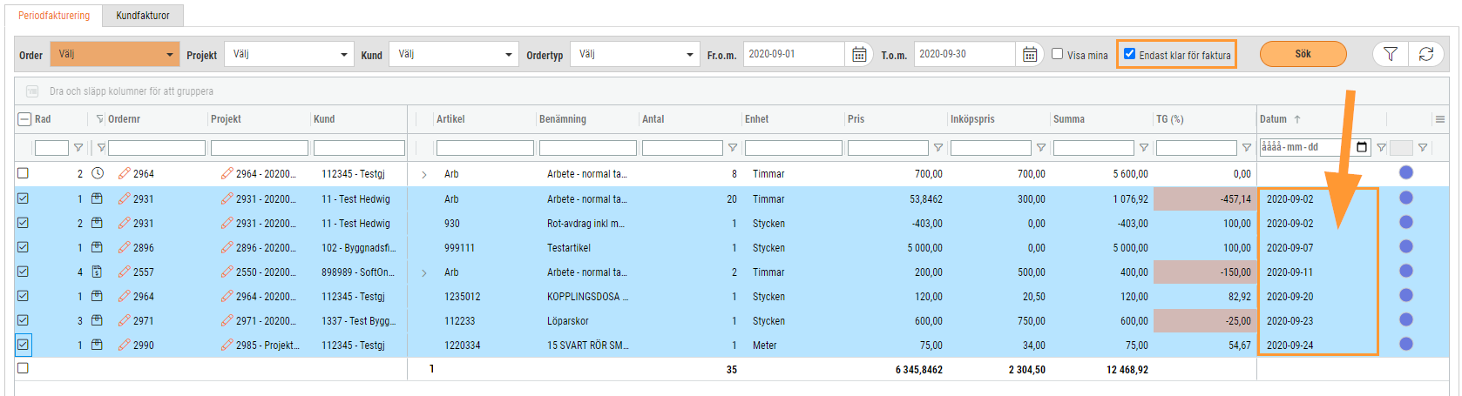Screen dimensions: 1462x396
Task: Click the status dot on row dated 2020-09-07
Action: pyautogui.click(x=1405, y=246)
